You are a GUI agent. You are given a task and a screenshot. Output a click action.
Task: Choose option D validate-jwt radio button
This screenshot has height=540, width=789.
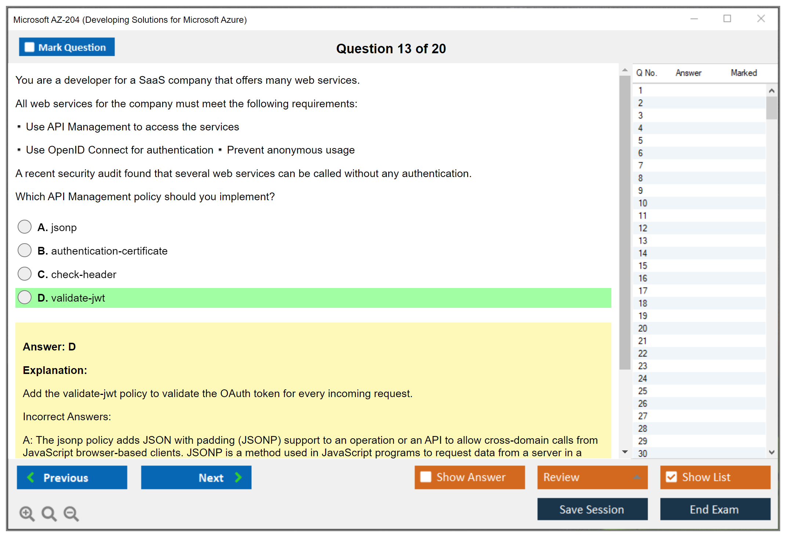(25, 297)
